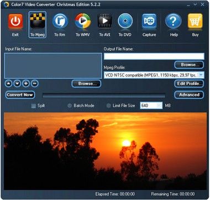Expand the Mpeg Profile dropdown
The height and width of the screenshot is (200, 210).
coord(201,75)
